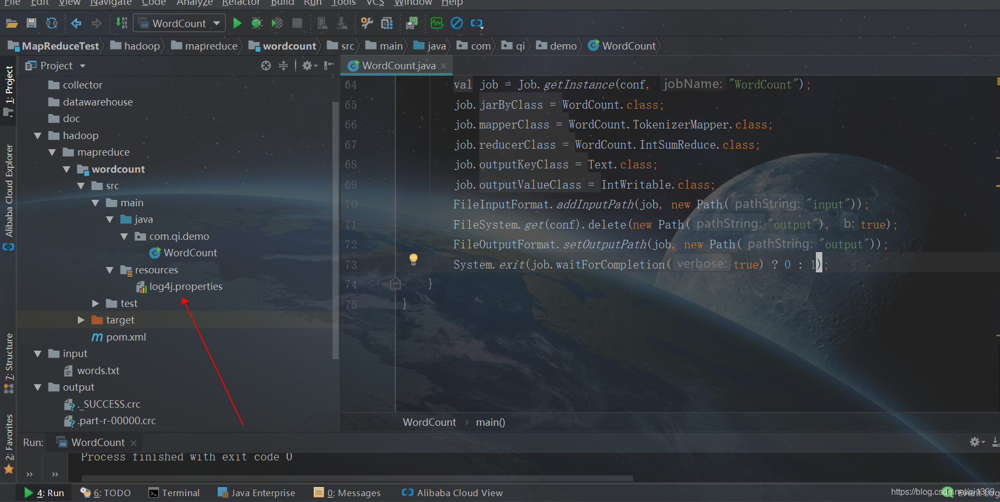The image size is (1000, 502).
Task: Open Settings wrench icon
Action: coord(367,23)
